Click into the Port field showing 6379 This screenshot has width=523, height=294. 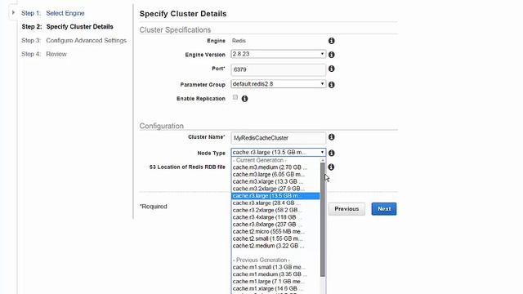(278, 69)
